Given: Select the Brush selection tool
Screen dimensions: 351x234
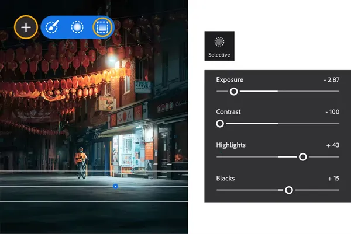Looking at the screenshot, I should (x=52, y=27).
